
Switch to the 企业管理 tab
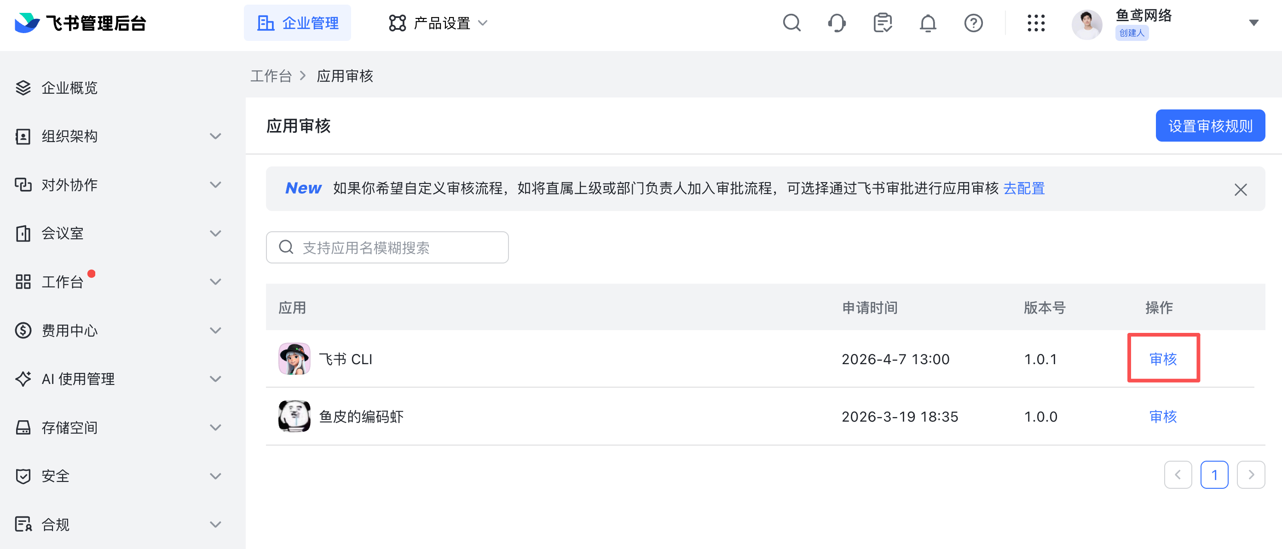(x=298, y=23)
